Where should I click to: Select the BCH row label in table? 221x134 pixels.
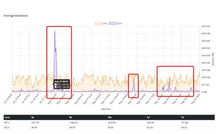coord(7,127)
